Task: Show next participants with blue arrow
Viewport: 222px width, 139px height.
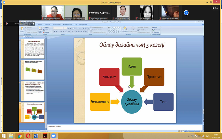Action: click(186, 12)
